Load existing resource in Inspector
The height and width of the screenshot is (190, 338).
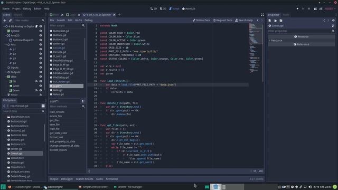[276, 21]
